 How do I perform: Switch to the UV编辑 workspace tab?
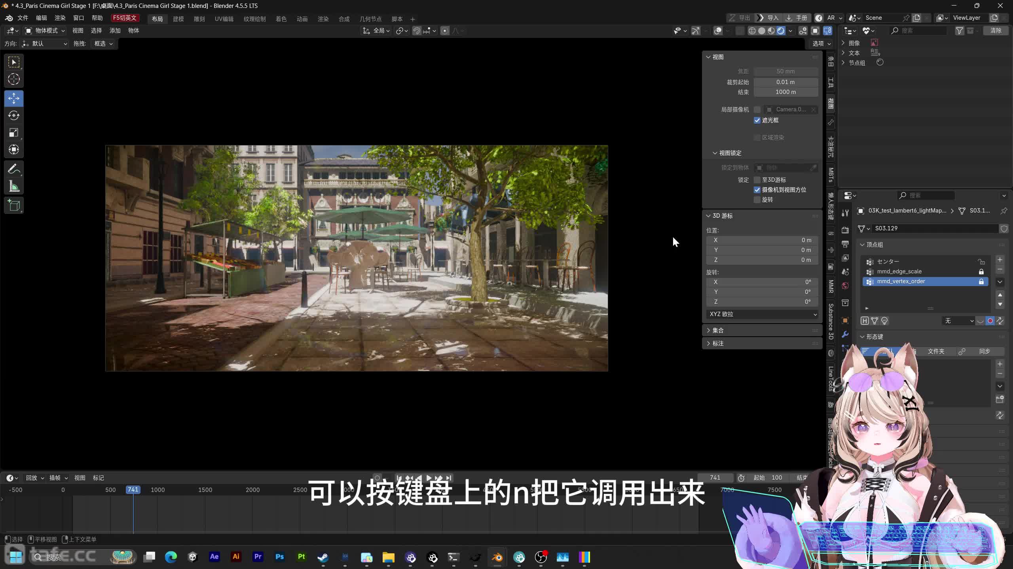pos(224,19)
